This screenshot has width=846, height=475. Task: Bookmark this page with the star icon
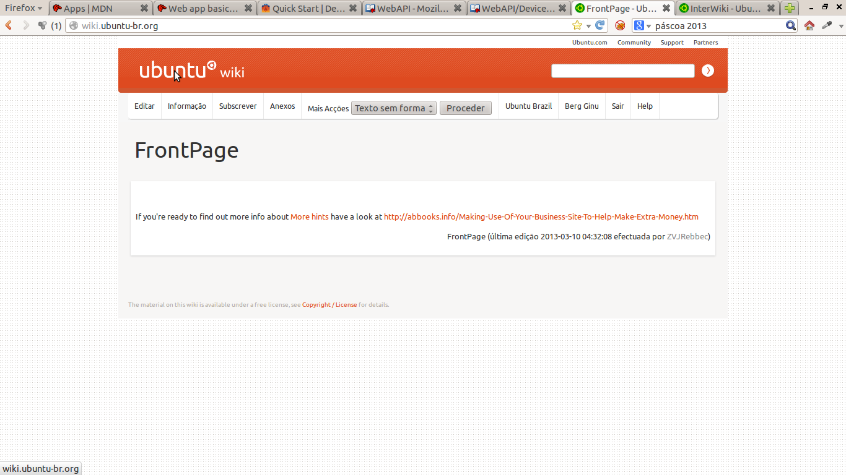coord(577,25)
